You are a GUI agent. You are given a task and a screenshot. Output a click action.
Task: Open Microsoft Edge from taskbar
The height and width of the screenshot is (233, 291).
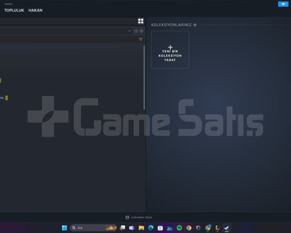151,228
